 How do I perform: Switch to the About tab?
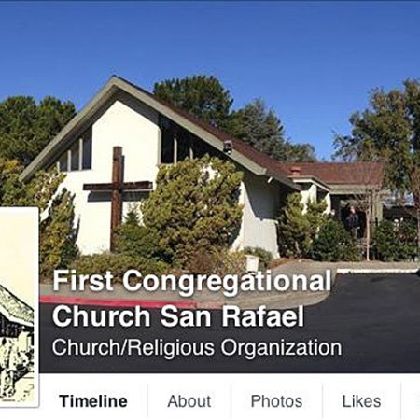(x=189, y=401)
